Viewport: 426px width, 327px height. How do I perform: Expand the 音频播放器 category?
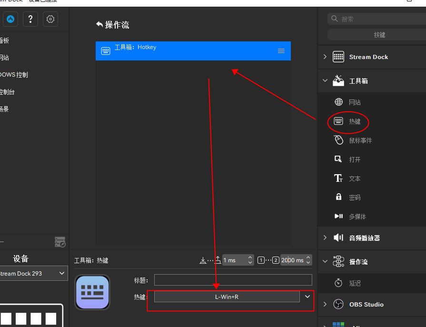coord(325,238)
